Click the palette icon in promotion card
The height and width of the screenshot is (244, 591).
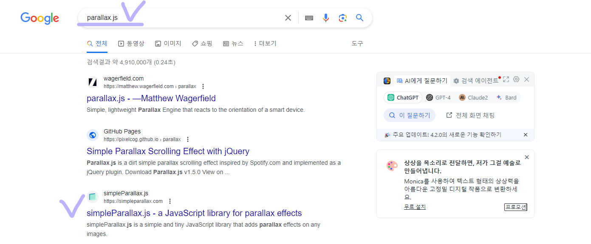point(392,166)
